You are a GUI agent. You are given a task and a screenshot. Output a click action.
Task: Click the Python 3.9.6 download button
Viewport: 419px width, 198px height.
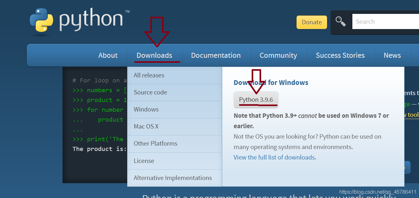click(256, 100)
